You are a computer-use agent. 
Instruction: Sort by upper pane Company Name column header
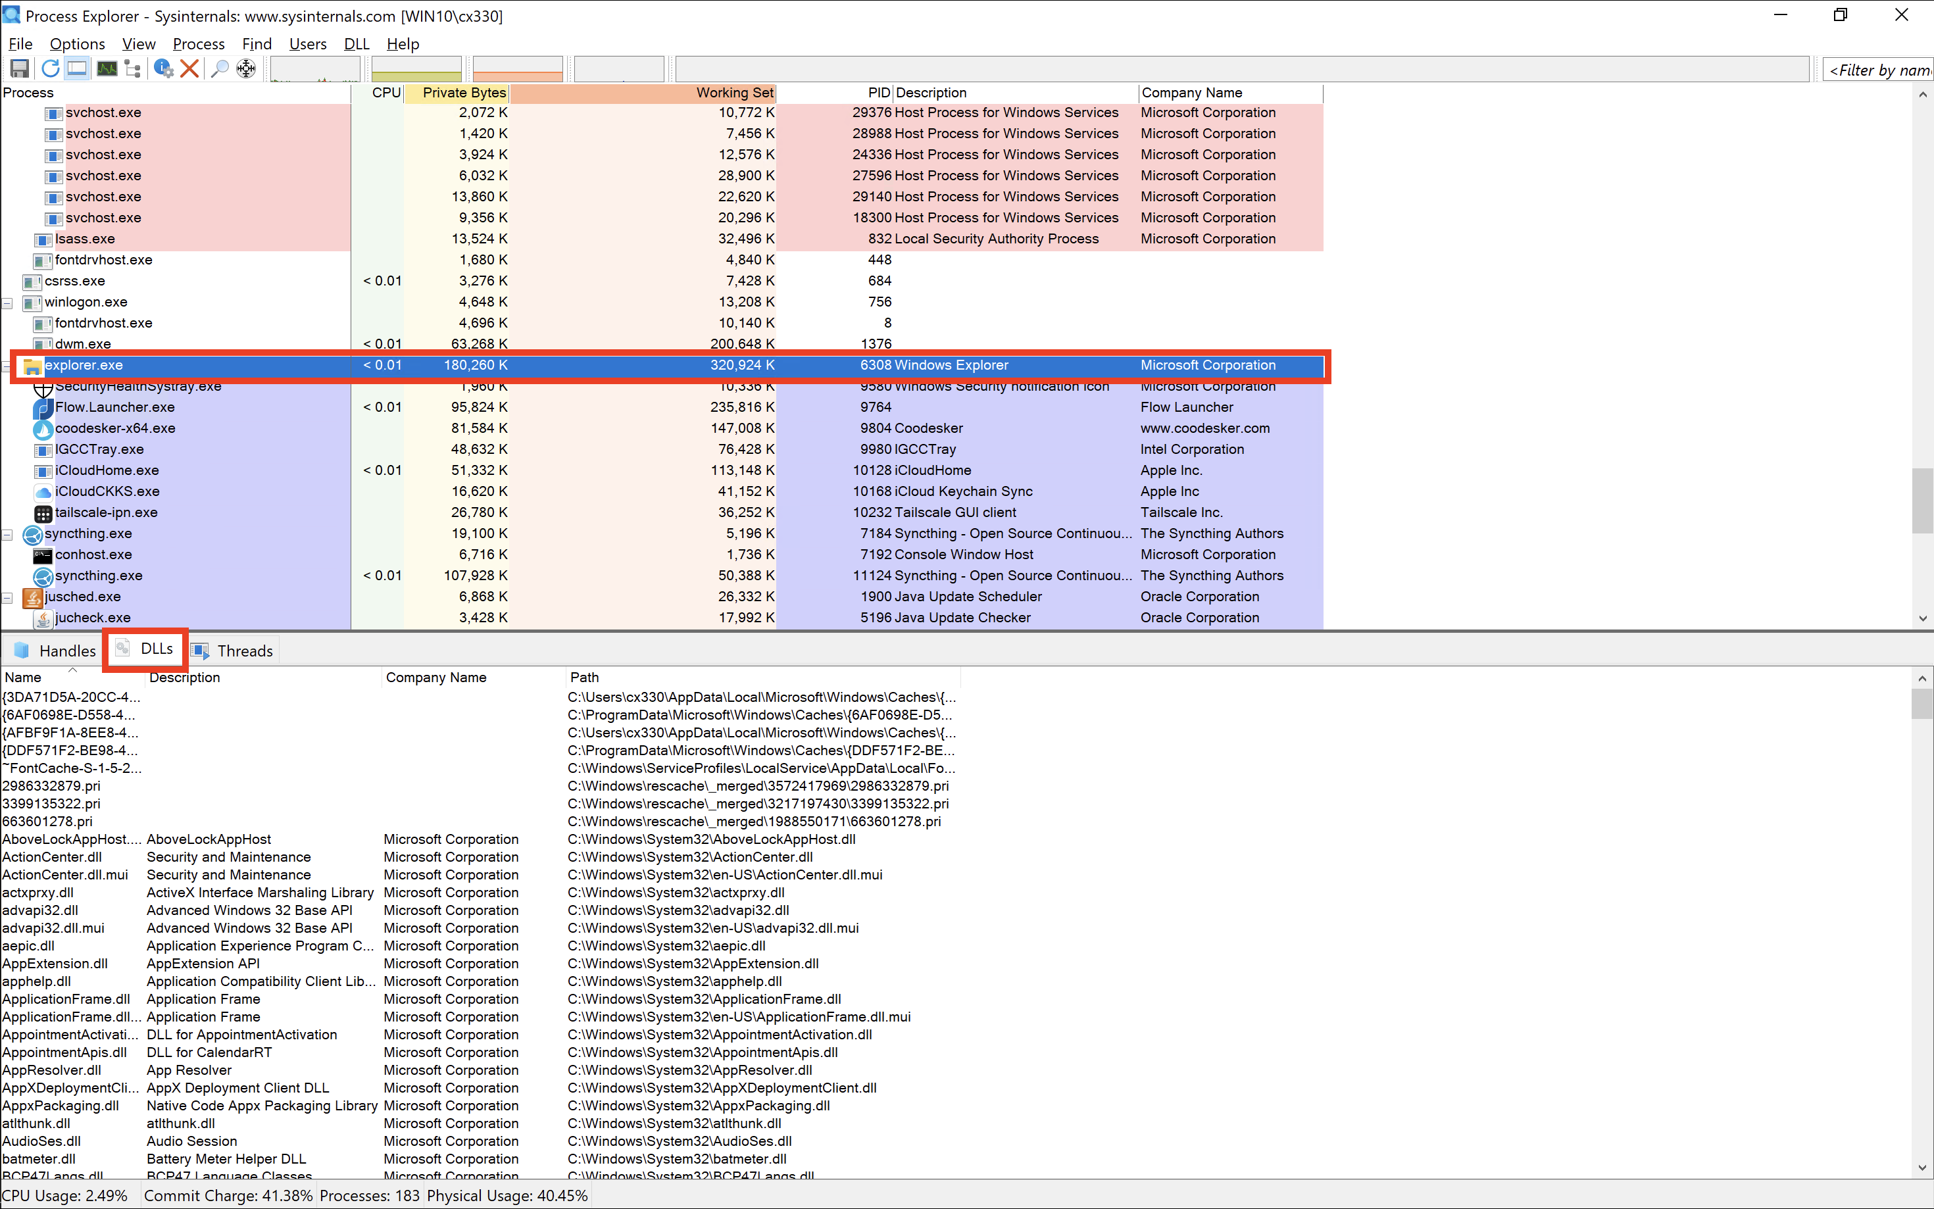pos(1230,93)
